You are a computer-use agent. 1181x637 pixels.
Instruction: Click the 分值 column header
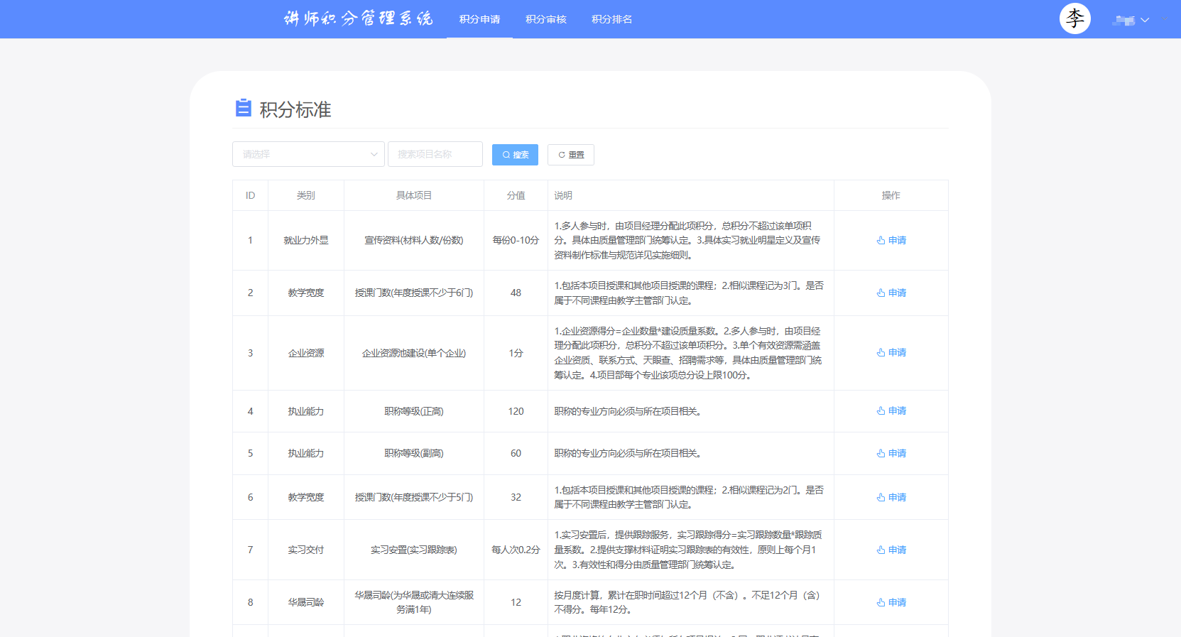click(516, 195)
